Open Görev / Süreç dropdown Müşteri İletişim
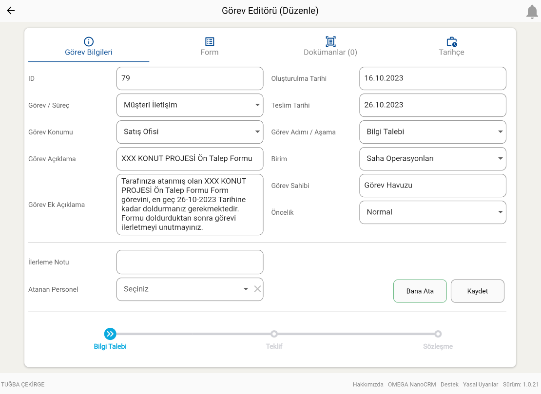The height and width of the screenshot is (394, 541). (x=190, y=105)
